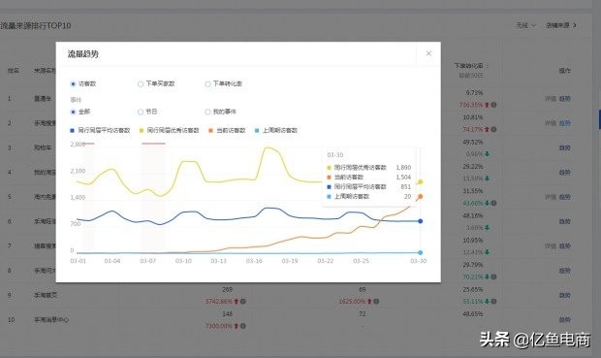Select the 访客数 radio button

[73, 83]
